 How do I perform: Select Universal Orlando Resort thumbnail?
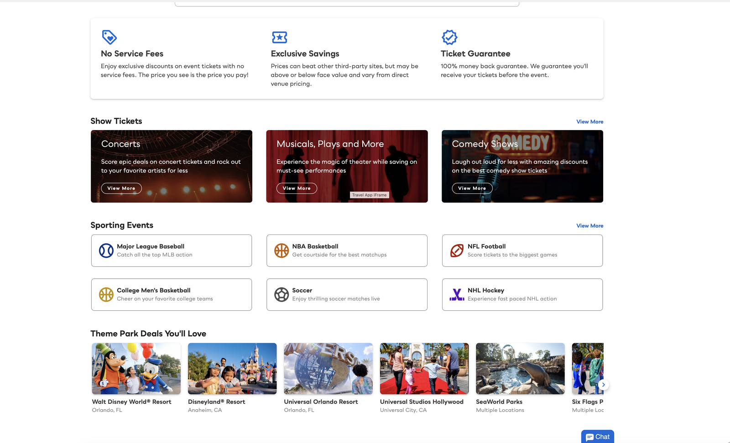pos(328,369)
